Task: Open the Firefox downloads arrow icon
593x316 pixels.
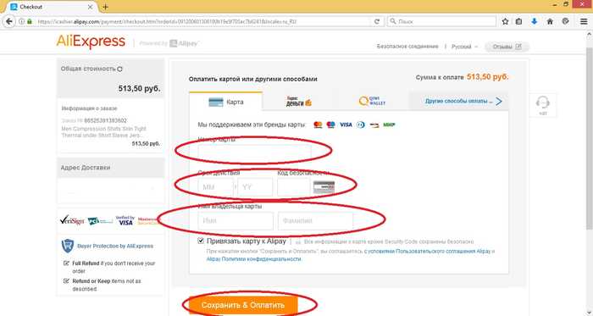Action: (x=534, y=21)
